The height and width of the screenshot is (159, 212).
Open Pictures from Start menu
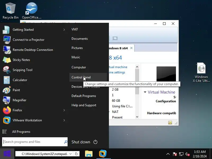77,48
